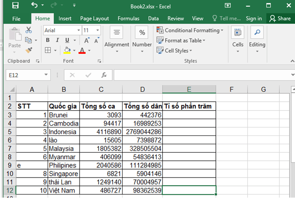Click the Undo arrow icon

point(35,6)
